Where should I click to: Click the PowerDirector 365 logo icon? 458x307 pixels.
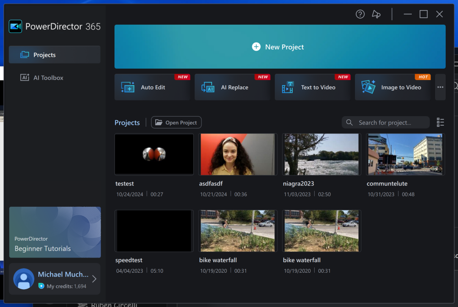15,27
